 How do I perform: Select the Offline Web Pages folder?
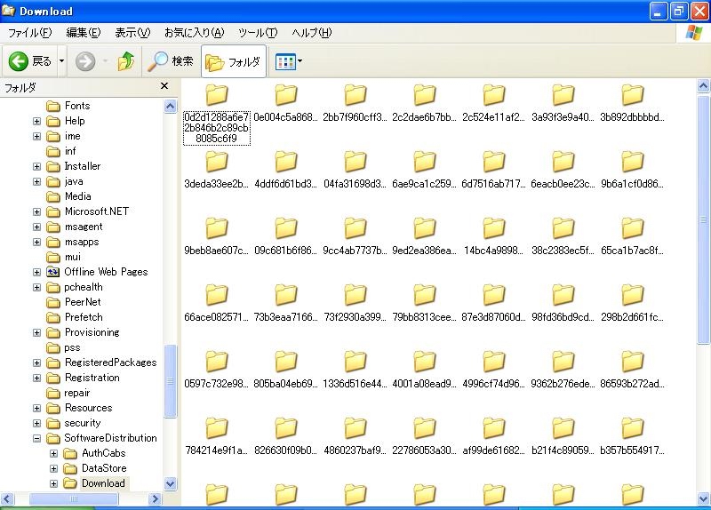click(105, 272)
